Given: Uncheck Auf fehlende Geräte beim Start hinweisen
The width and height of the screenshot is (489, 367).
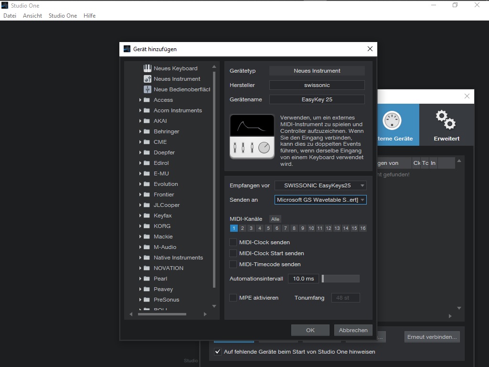Looking at the screenshot, I should [218, 352].
